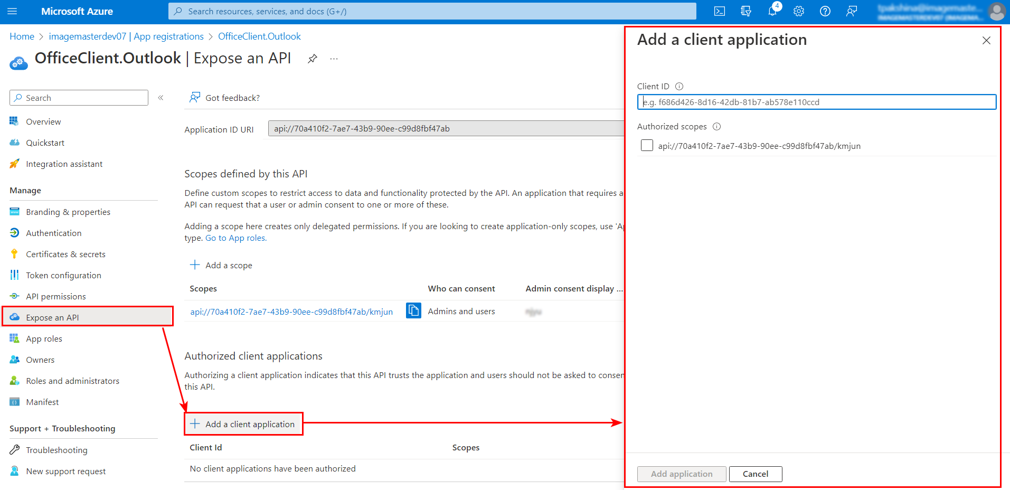Click the Microsoft Azure logo text

click(x=77, y=11)
